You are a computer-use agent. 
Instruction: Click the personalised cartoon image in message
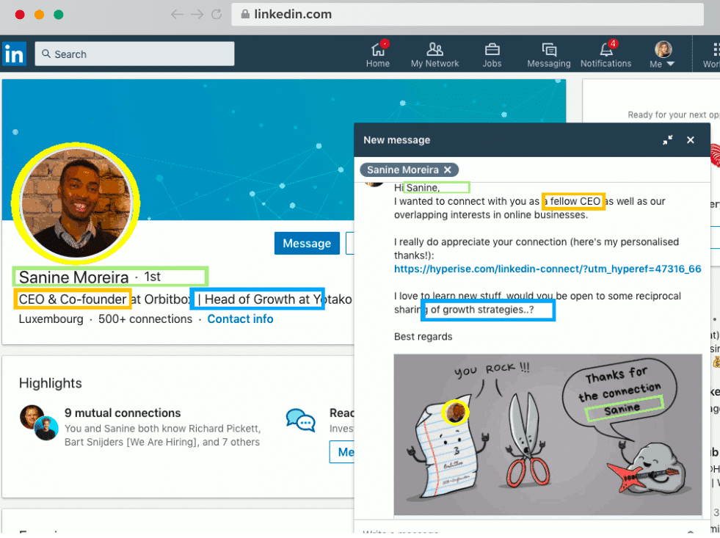547,435
